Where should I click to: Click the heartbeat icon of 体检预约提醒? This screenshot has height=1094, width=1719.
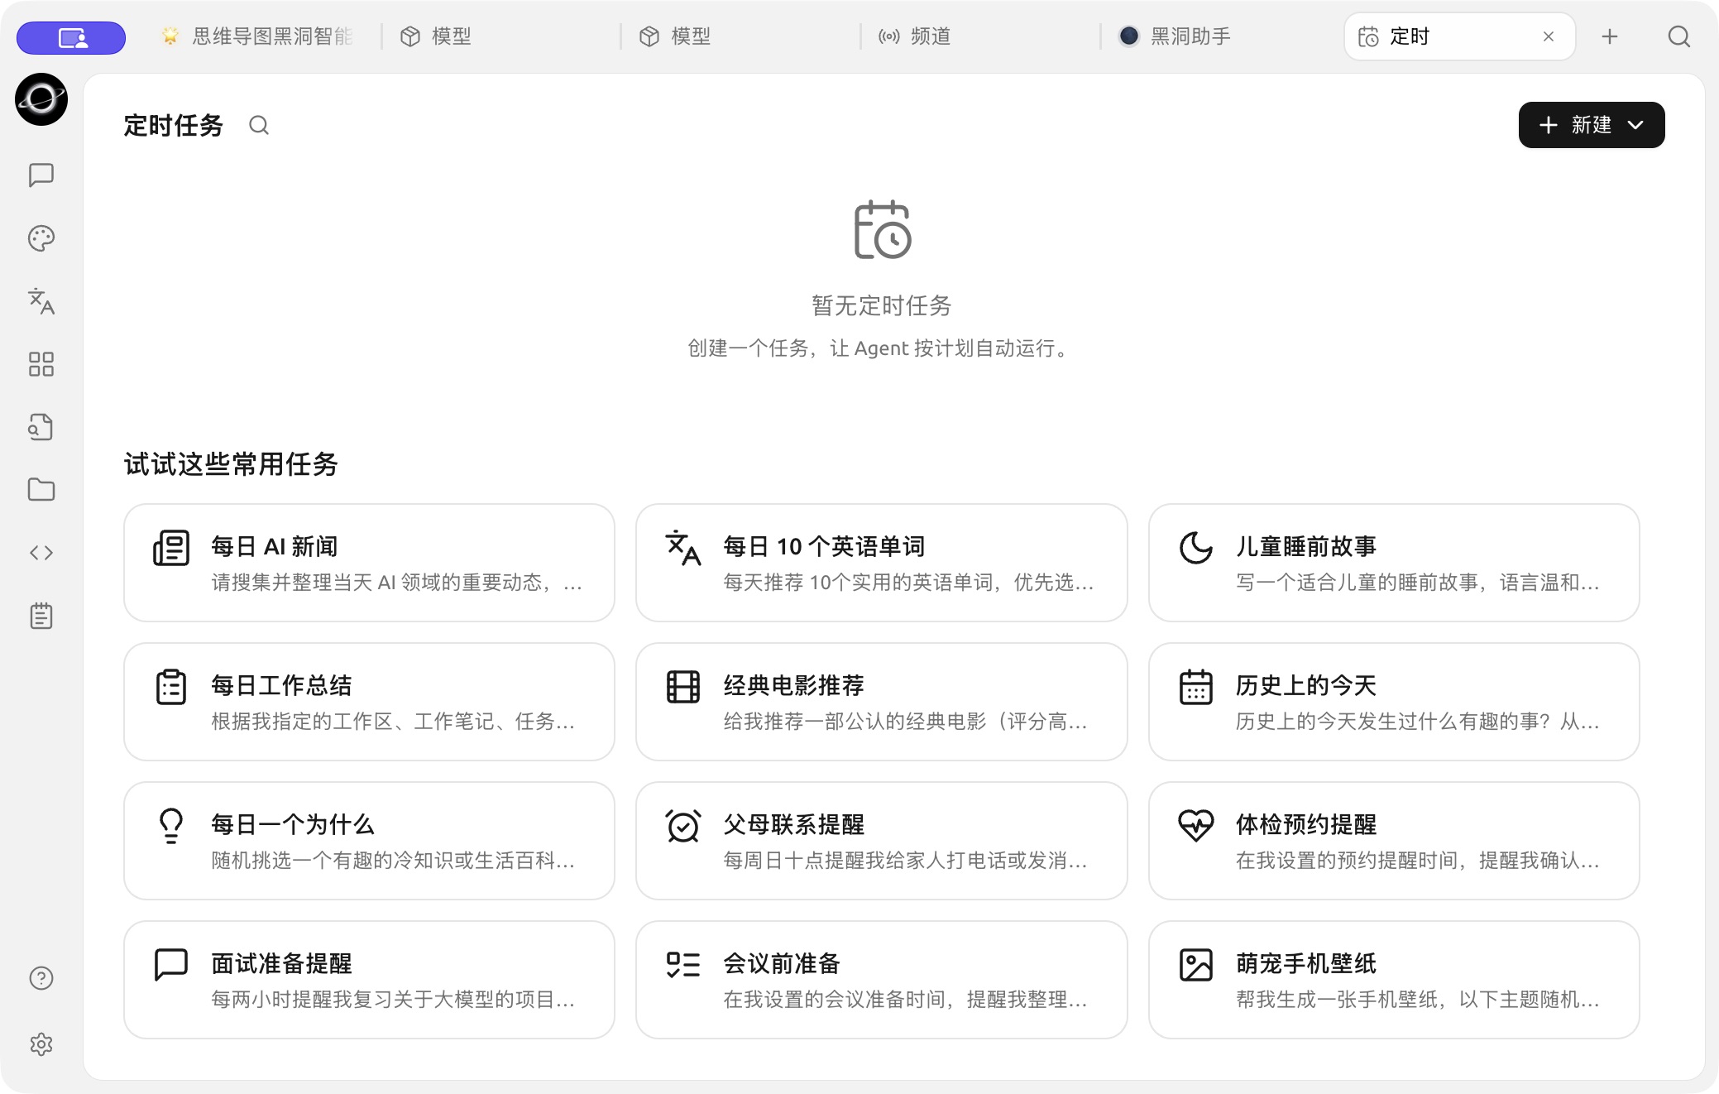click(x=1196, y=826)
